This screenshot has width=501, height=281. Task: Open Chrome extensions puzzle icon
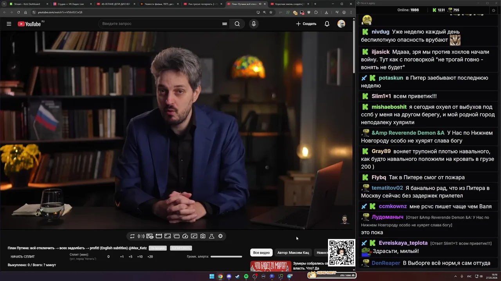pos(316,12)
